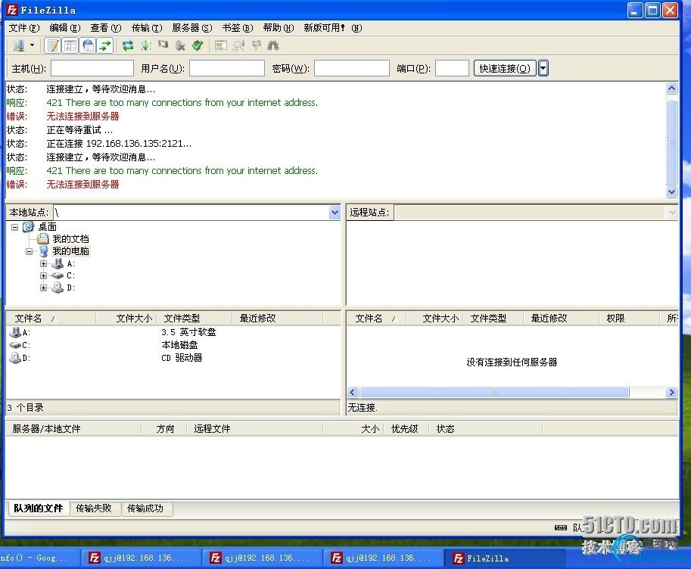Click the 密码 password input field

click(x=352, y=68)
